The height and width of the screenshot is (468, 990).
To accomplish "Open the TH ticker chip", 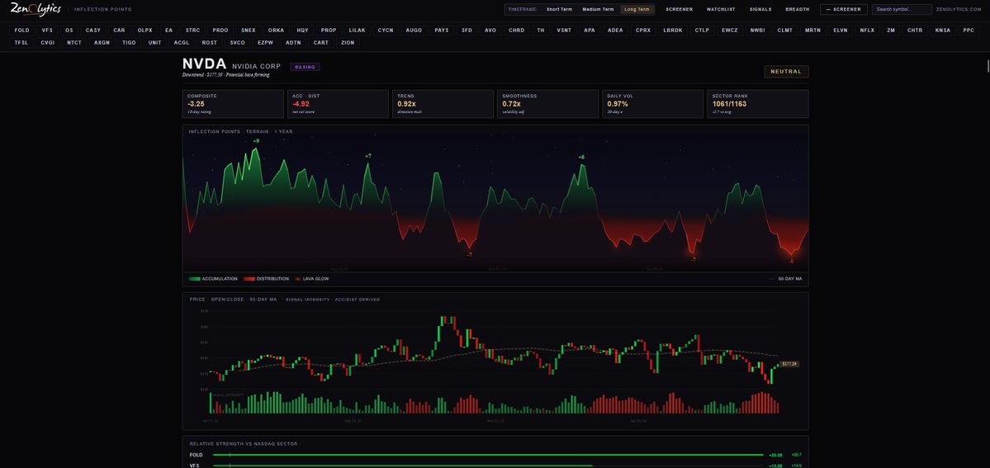I will click(541, 31).
